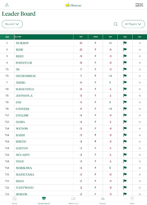Open the user profile icon
Screen dimensions: 147x205
7,5
